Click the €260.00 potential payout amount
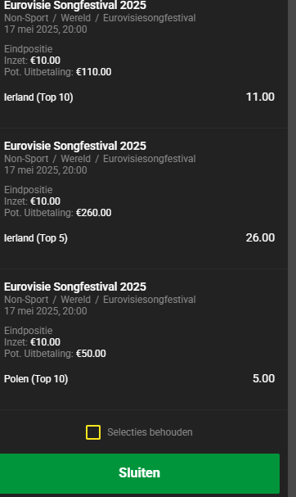The width and height of the screenshot is (296, 497). point(94,213)
